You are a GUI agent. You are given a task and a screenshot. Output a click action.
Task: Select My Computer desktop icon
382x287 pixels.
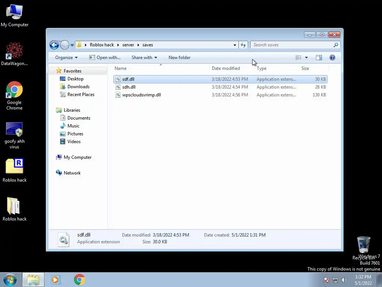pos(15,15)
